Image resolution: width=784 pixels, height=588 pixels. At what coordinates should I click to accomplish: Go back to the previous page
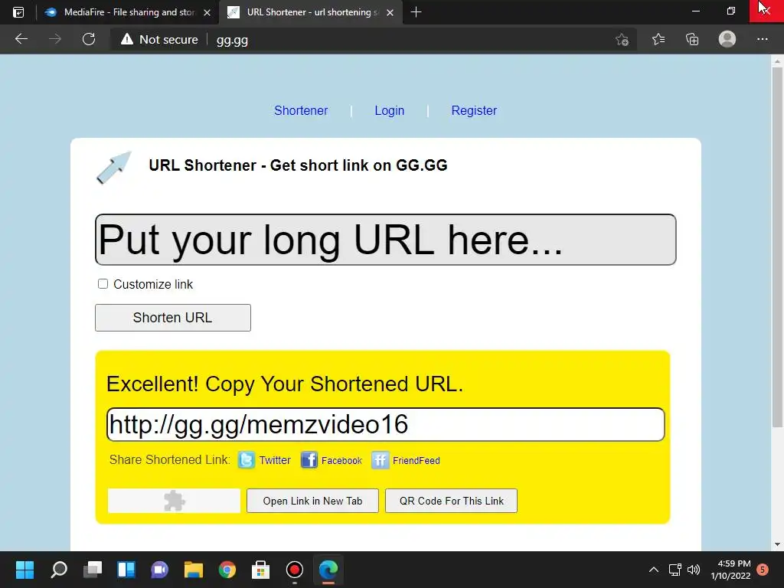21,39
